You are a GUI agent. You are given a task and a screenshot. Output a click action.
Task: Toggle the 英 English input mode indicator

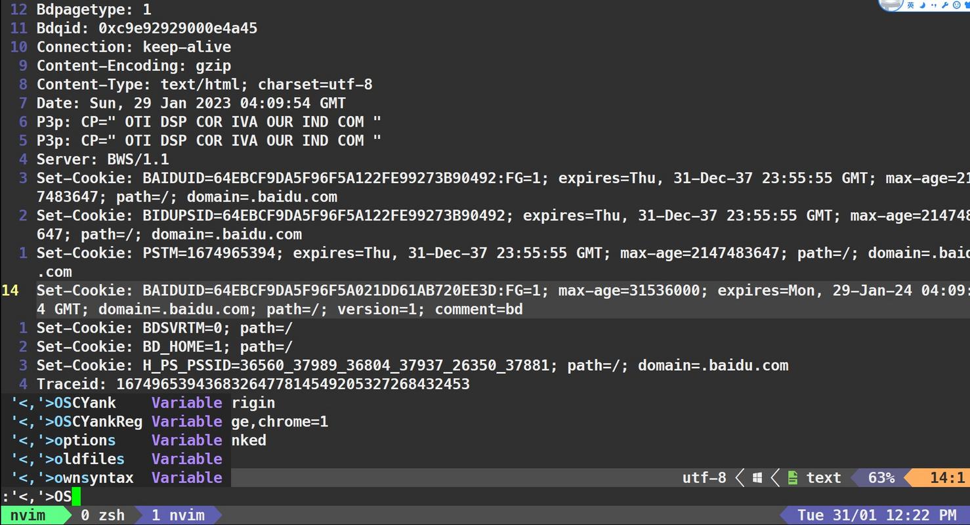[911, 5]
